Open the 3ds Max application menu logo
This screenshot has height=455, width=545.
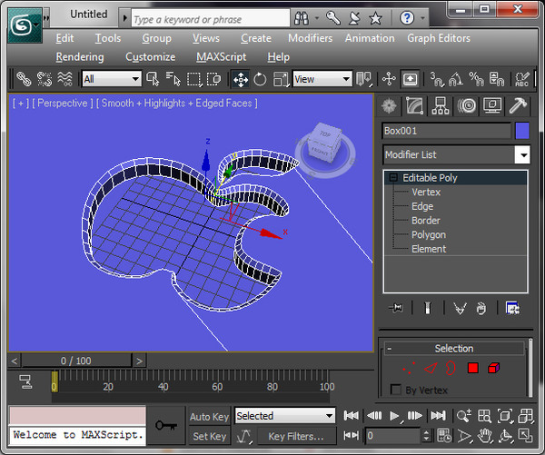(x=25, y=25)
